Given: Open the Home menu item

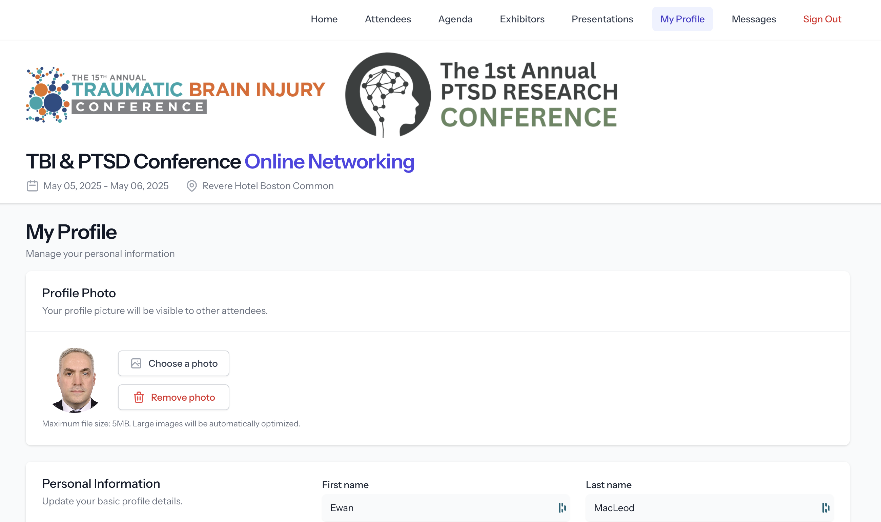Looking at the screenshot, I should pyautogui.click(x=324, y=19).
